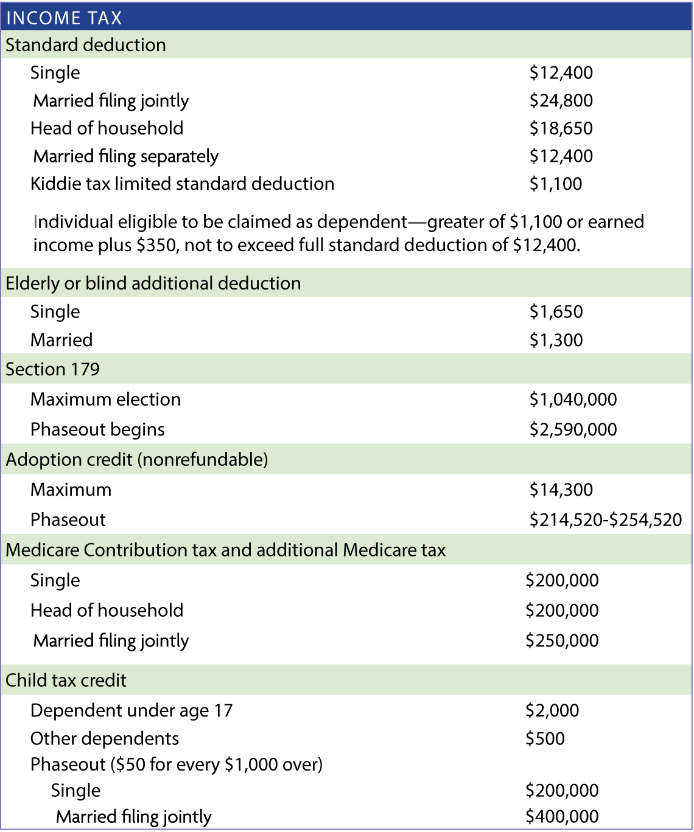Click the Single standard deduction amount $12,400
694x832 pixels.
tap(561, 72)
